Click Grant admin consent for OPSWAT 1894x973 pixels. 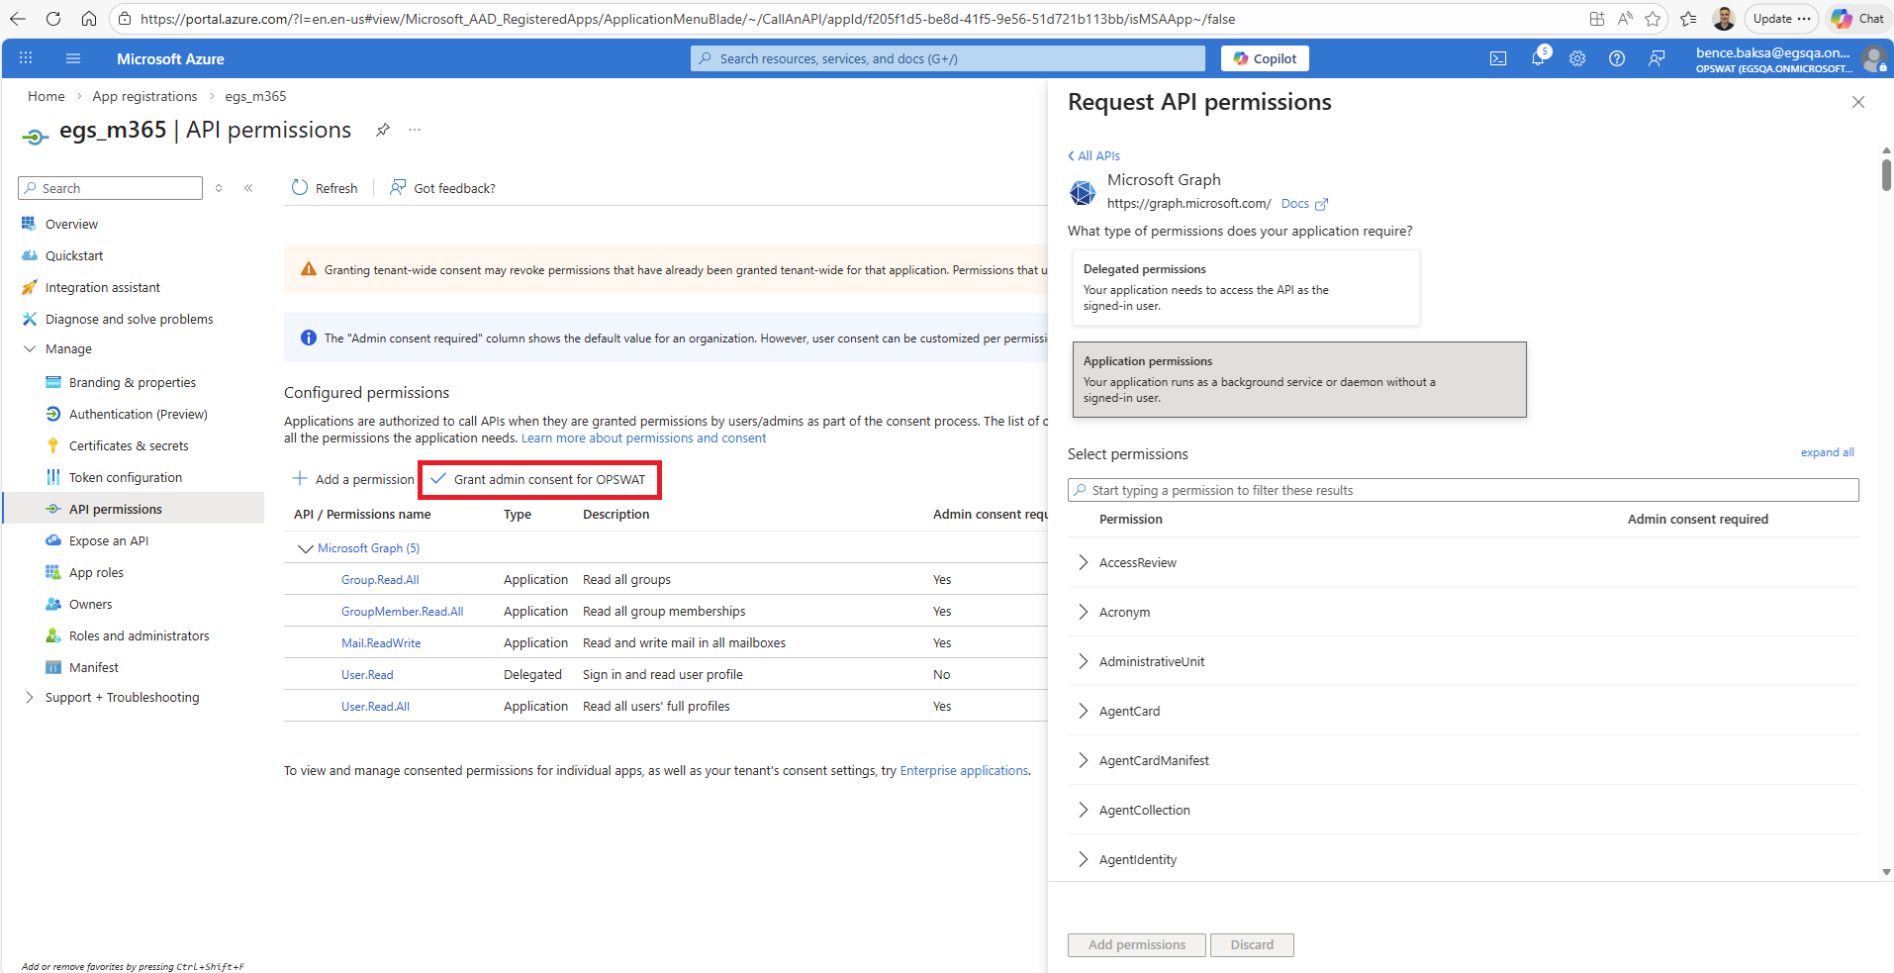[539, 479]
